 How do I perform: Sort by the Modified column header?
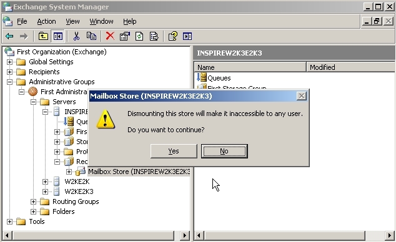click(x=350, y=67)
